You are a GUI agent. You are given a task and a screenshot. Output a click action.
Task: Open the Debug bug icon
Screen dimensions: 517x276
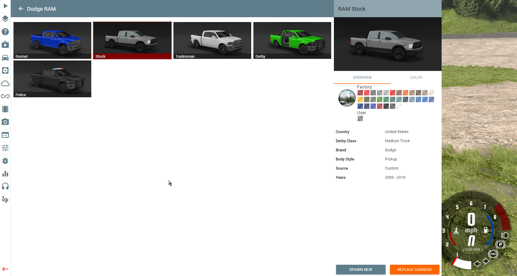(5, 161)
